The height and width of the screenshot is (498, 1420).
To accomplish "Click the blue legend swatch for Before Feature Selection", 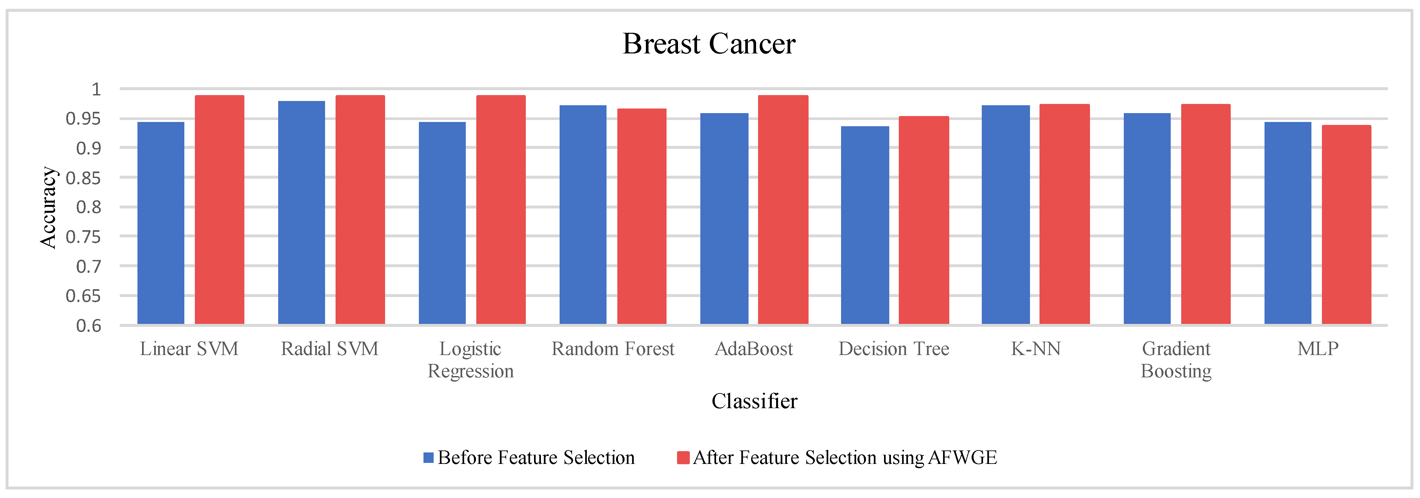I will click(428, 457).
